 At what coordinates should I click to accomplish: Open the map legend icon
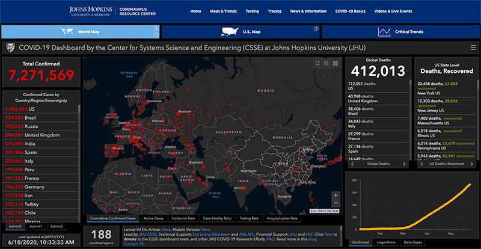(326, 63)
